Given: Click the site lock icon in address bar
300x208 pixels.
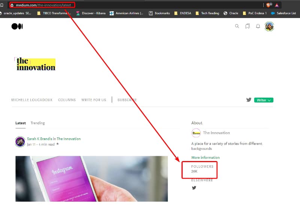Looking at the screenshot, I should tap(12, 5).
